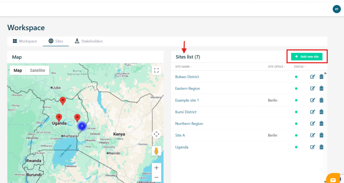This screenshot has width=344, height=183.
Task: Click the map camera pan control
Action: tap(156, 134)
